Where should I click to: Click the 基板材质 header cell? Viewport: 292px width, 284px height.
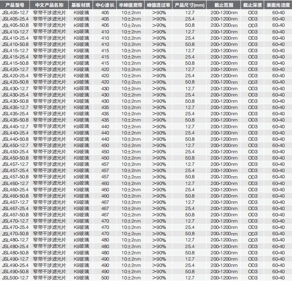pyautogui.click(x=81, y=5)
